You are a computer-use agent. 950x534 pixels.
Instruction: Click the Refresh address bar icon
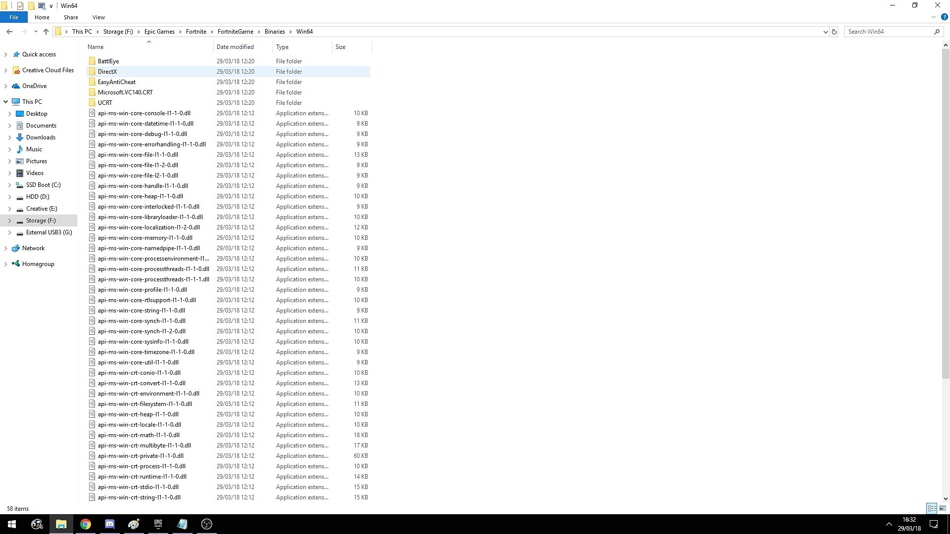click(x=834, y=32)
